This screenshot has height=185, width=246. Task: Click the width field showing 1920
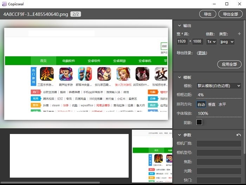click(x=182, y=42)
